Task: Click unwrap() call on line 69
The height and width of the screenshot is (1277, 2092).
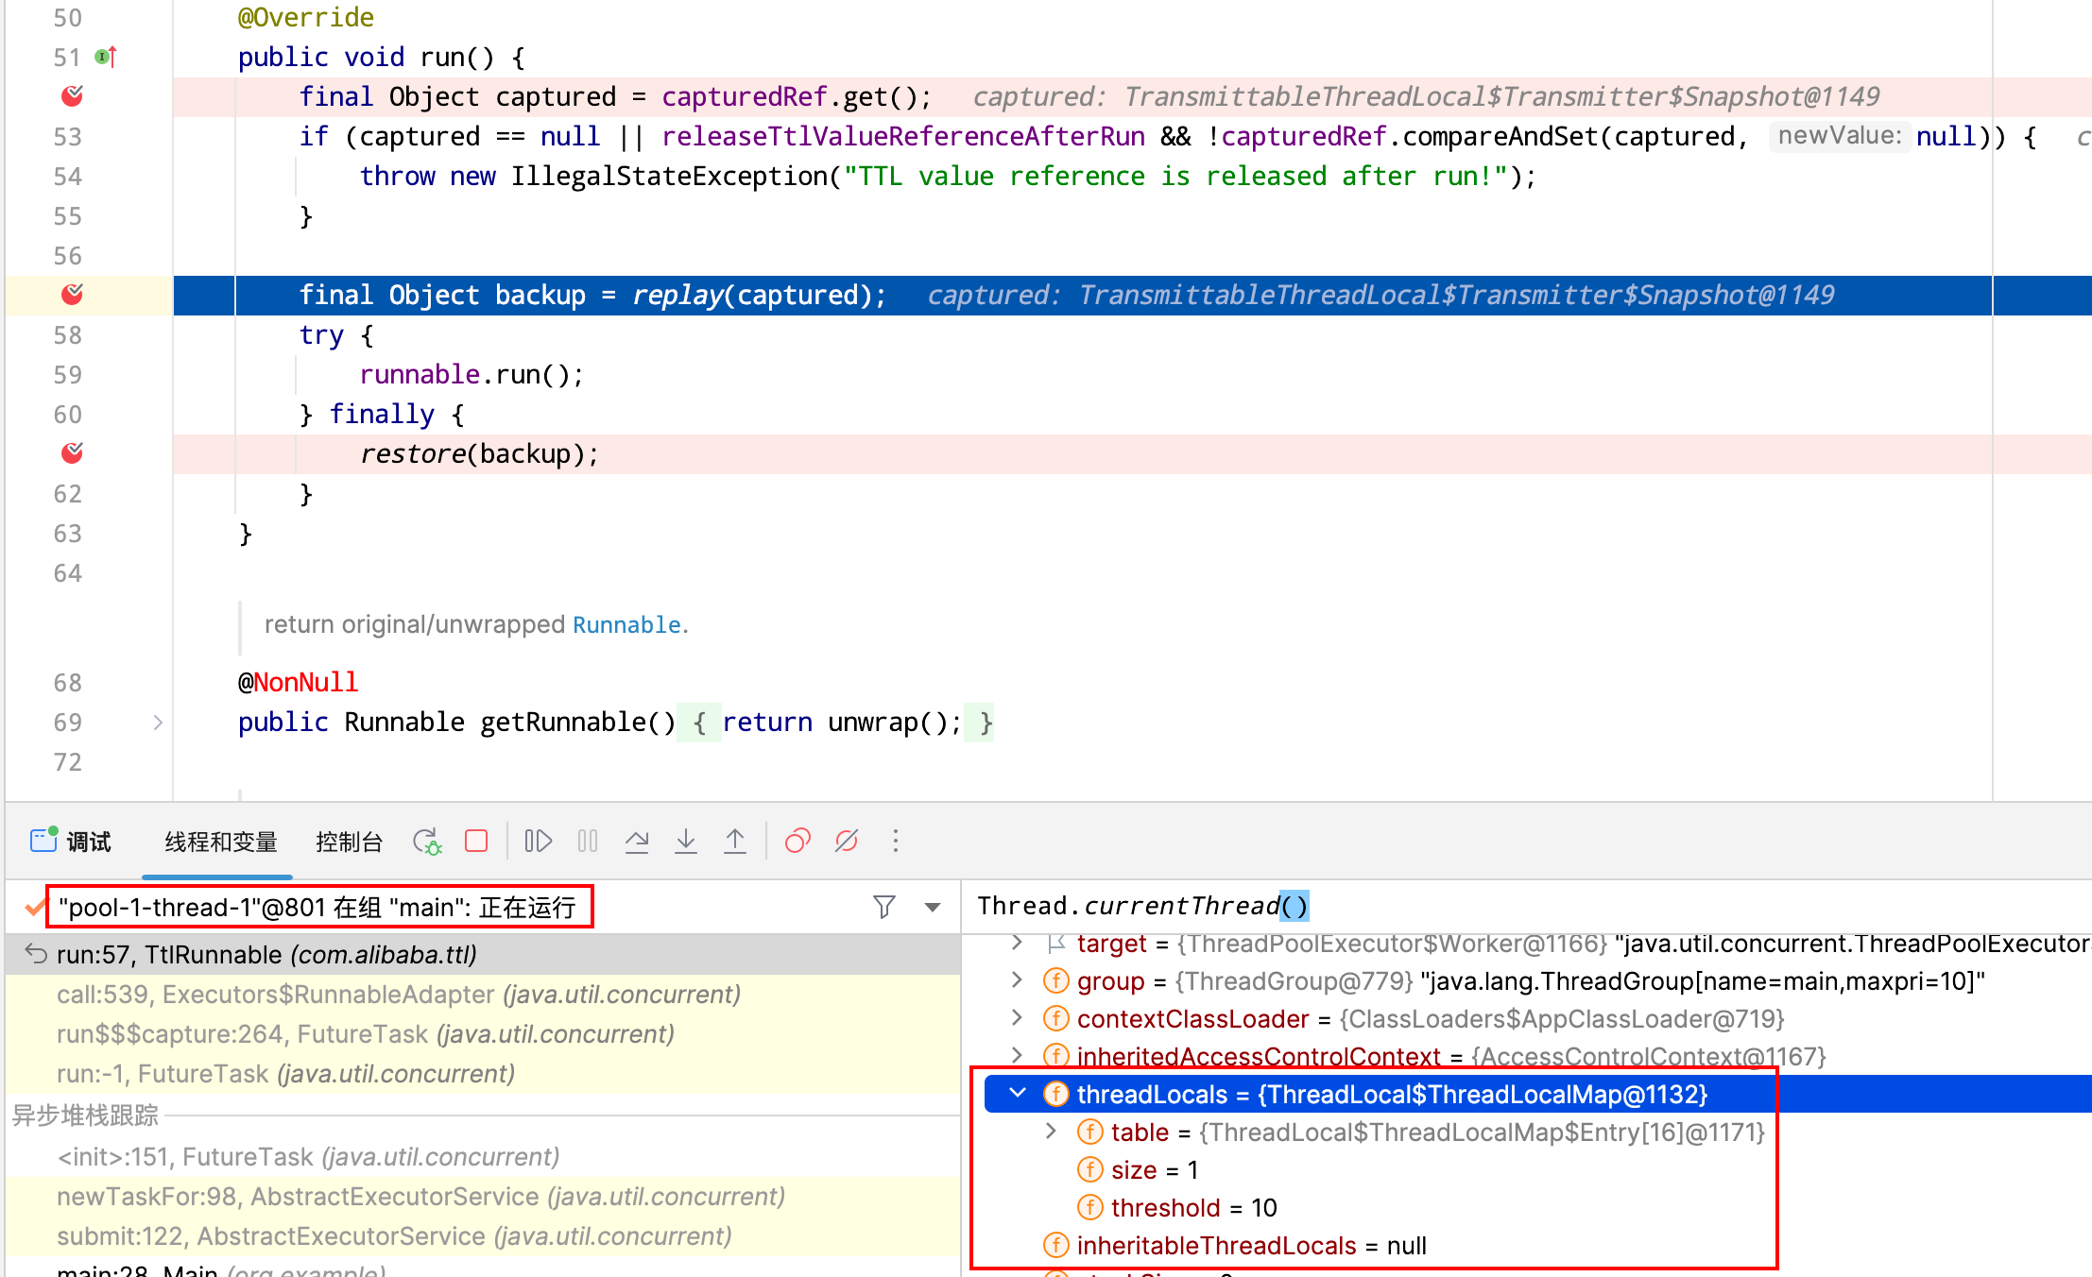Action: (x=888, y=723)
